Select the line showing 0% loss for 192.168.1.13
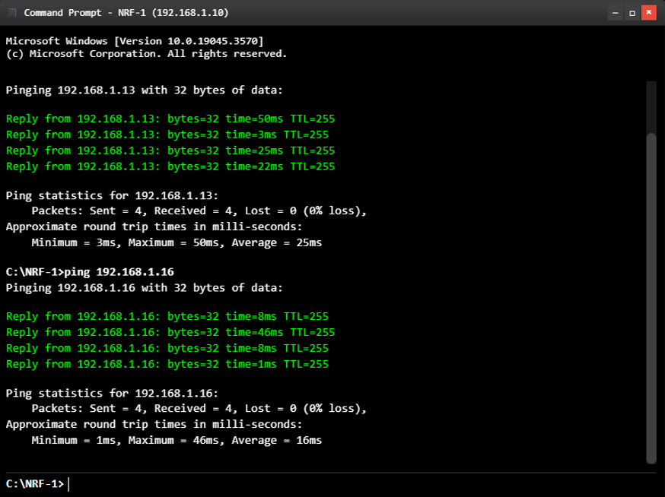This screenshot has height=497, width=665. tap(186, 211)
